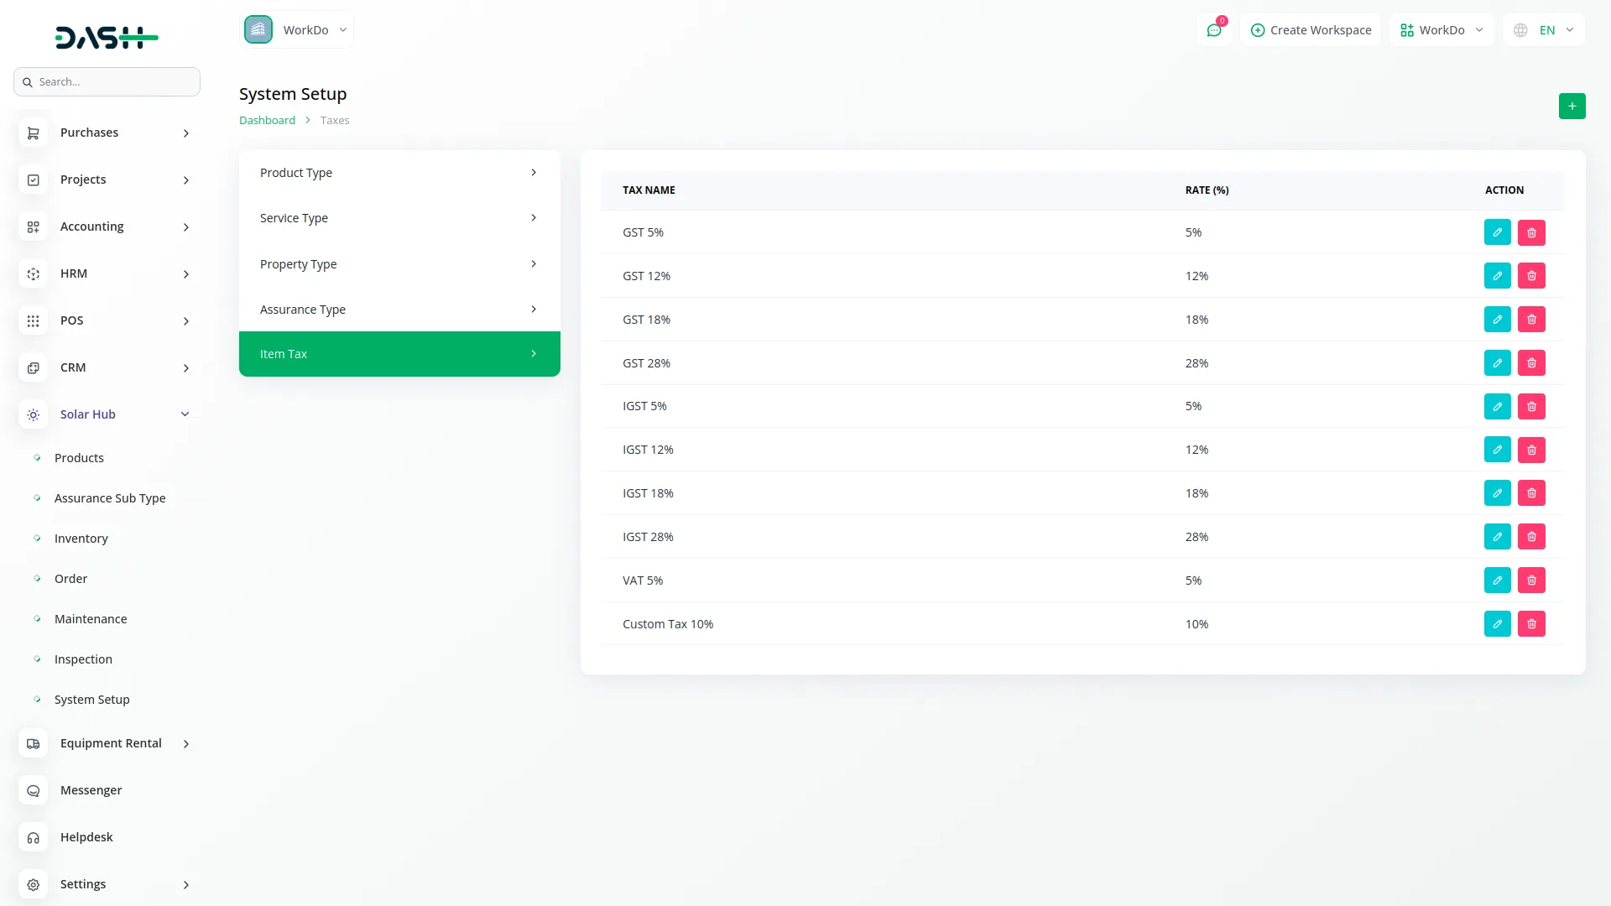This screenshot has width=1611, height=906.
Task: Delete the Custom Tax 10% entry
Action: [1531, 624]
